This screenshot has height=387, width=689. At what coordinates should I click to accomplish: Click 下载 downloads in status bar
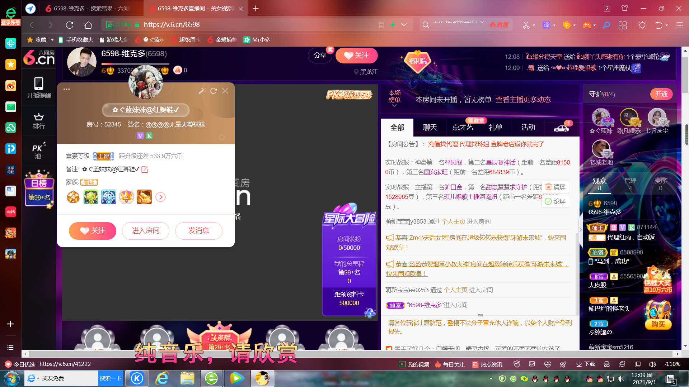point(586,364)
